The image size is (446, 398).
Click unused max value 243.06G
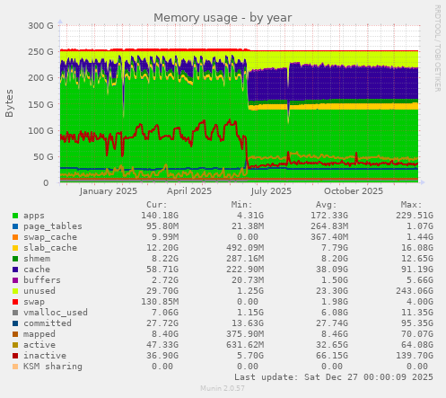[x=415, y=291]
